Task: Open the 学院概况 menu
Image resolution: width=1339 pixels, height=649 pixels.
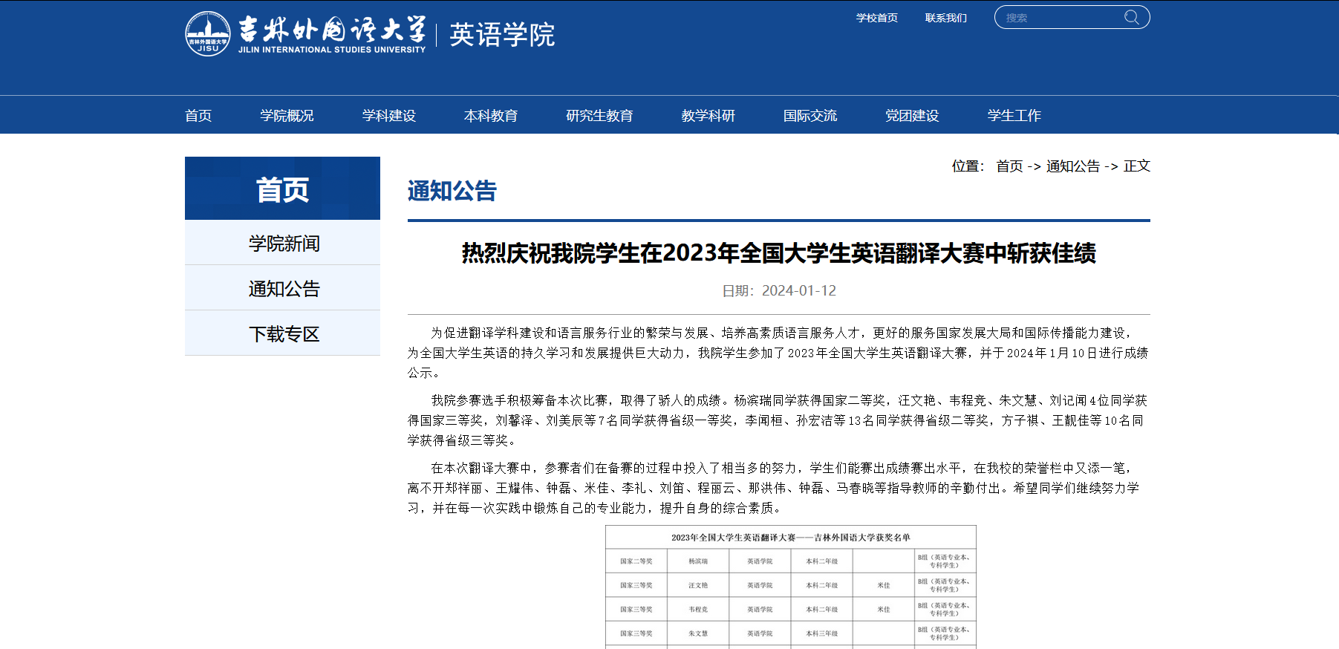Action: tap(287, 115)
